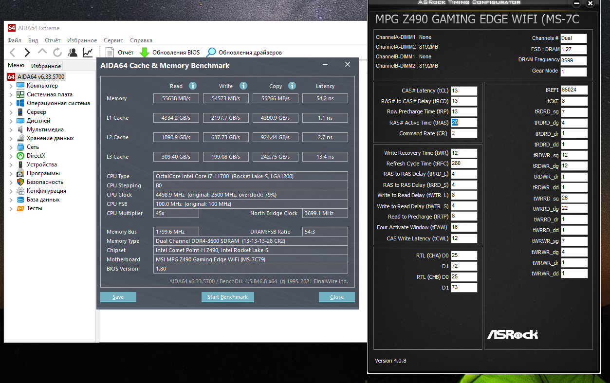Minimize the ASRock Timing Configurator window
The width and height of the screenshot is (610, 383).
577,3
